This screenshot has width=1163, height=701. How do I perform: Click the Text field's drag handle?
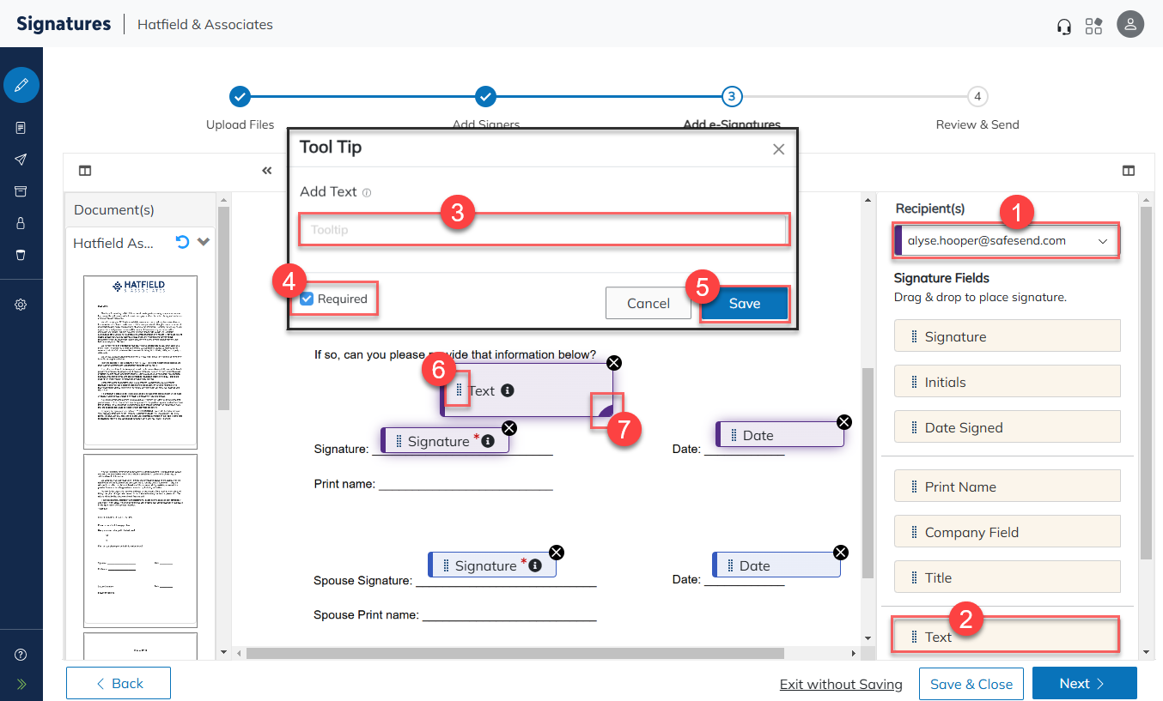point(459,390)
